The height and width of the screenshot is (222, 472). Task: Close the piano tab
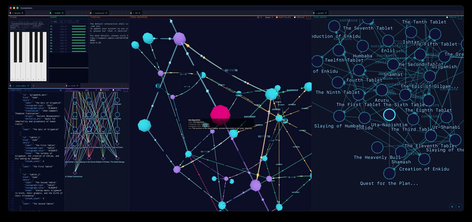[x=22, y=13]
